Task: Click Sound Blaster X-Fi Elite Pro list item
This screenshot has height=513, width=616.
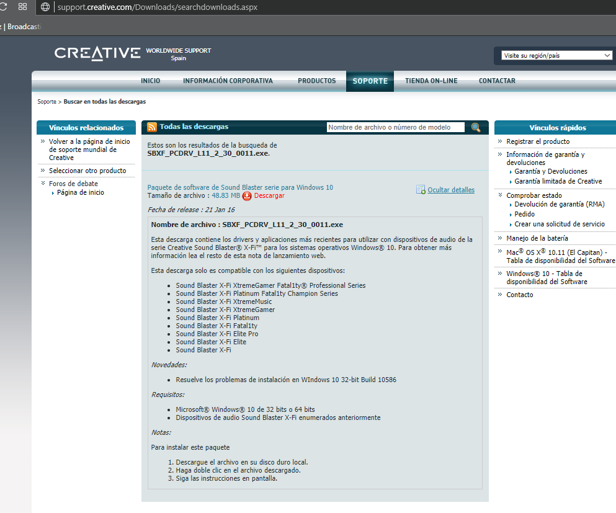Action: (217, 334)
